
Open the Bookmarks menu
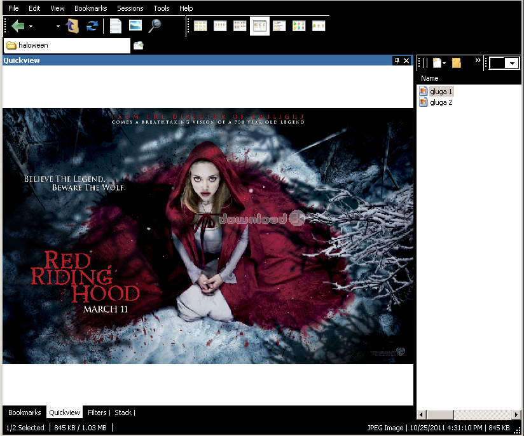(90, 8)
